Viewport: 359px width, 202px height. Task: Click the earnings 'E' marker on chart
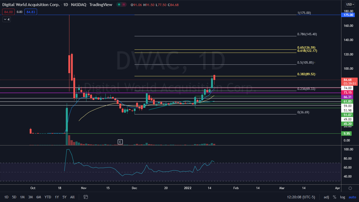[x=120, y=142]
